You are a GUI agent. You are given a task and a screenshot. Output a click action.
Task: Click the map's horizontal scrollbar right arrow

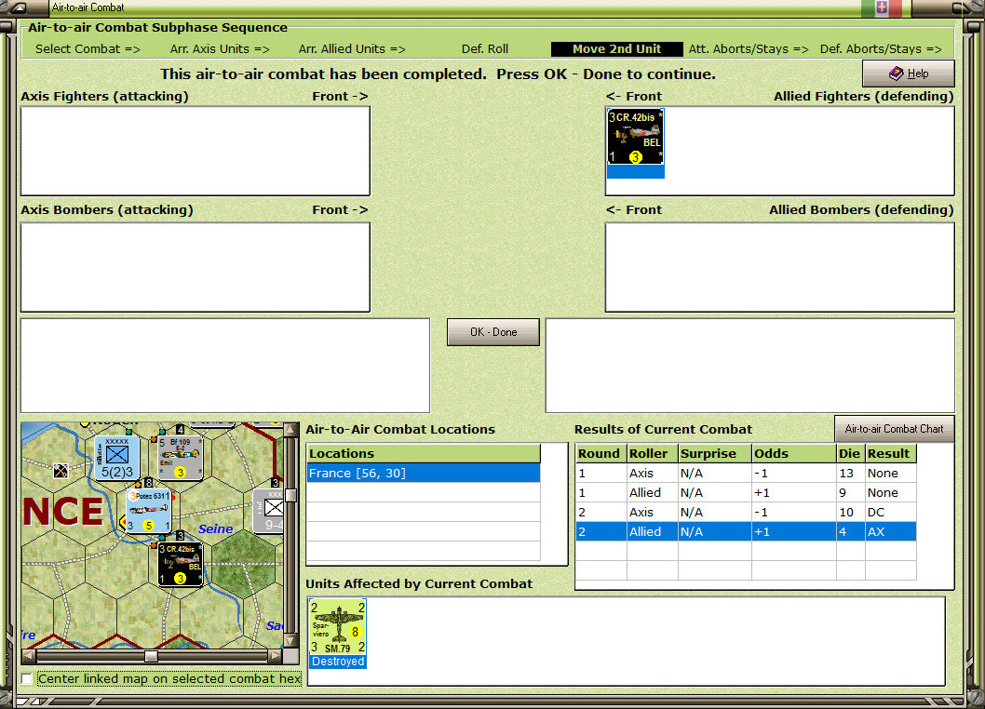click(276, 656)
